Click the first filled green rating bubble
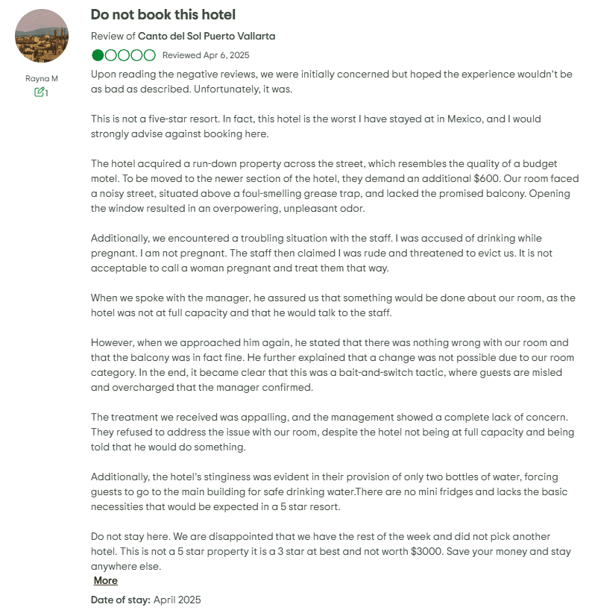The width and height of the screenshot is (589, 610). click(98, 55)
